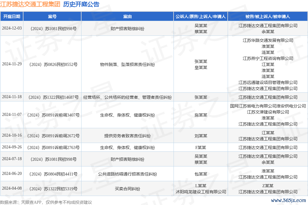Click defendant 江苏燕宁工程咨询有限公司
Screen dimensions: 308x205
(268, 58)
